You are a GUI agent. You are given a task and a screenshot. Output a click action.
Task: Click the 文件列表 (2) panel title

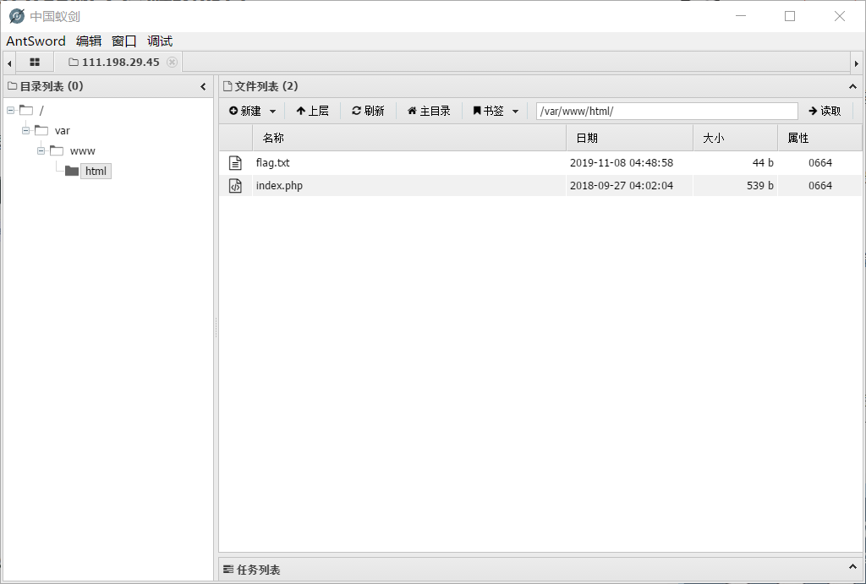[x=266, y=86]
